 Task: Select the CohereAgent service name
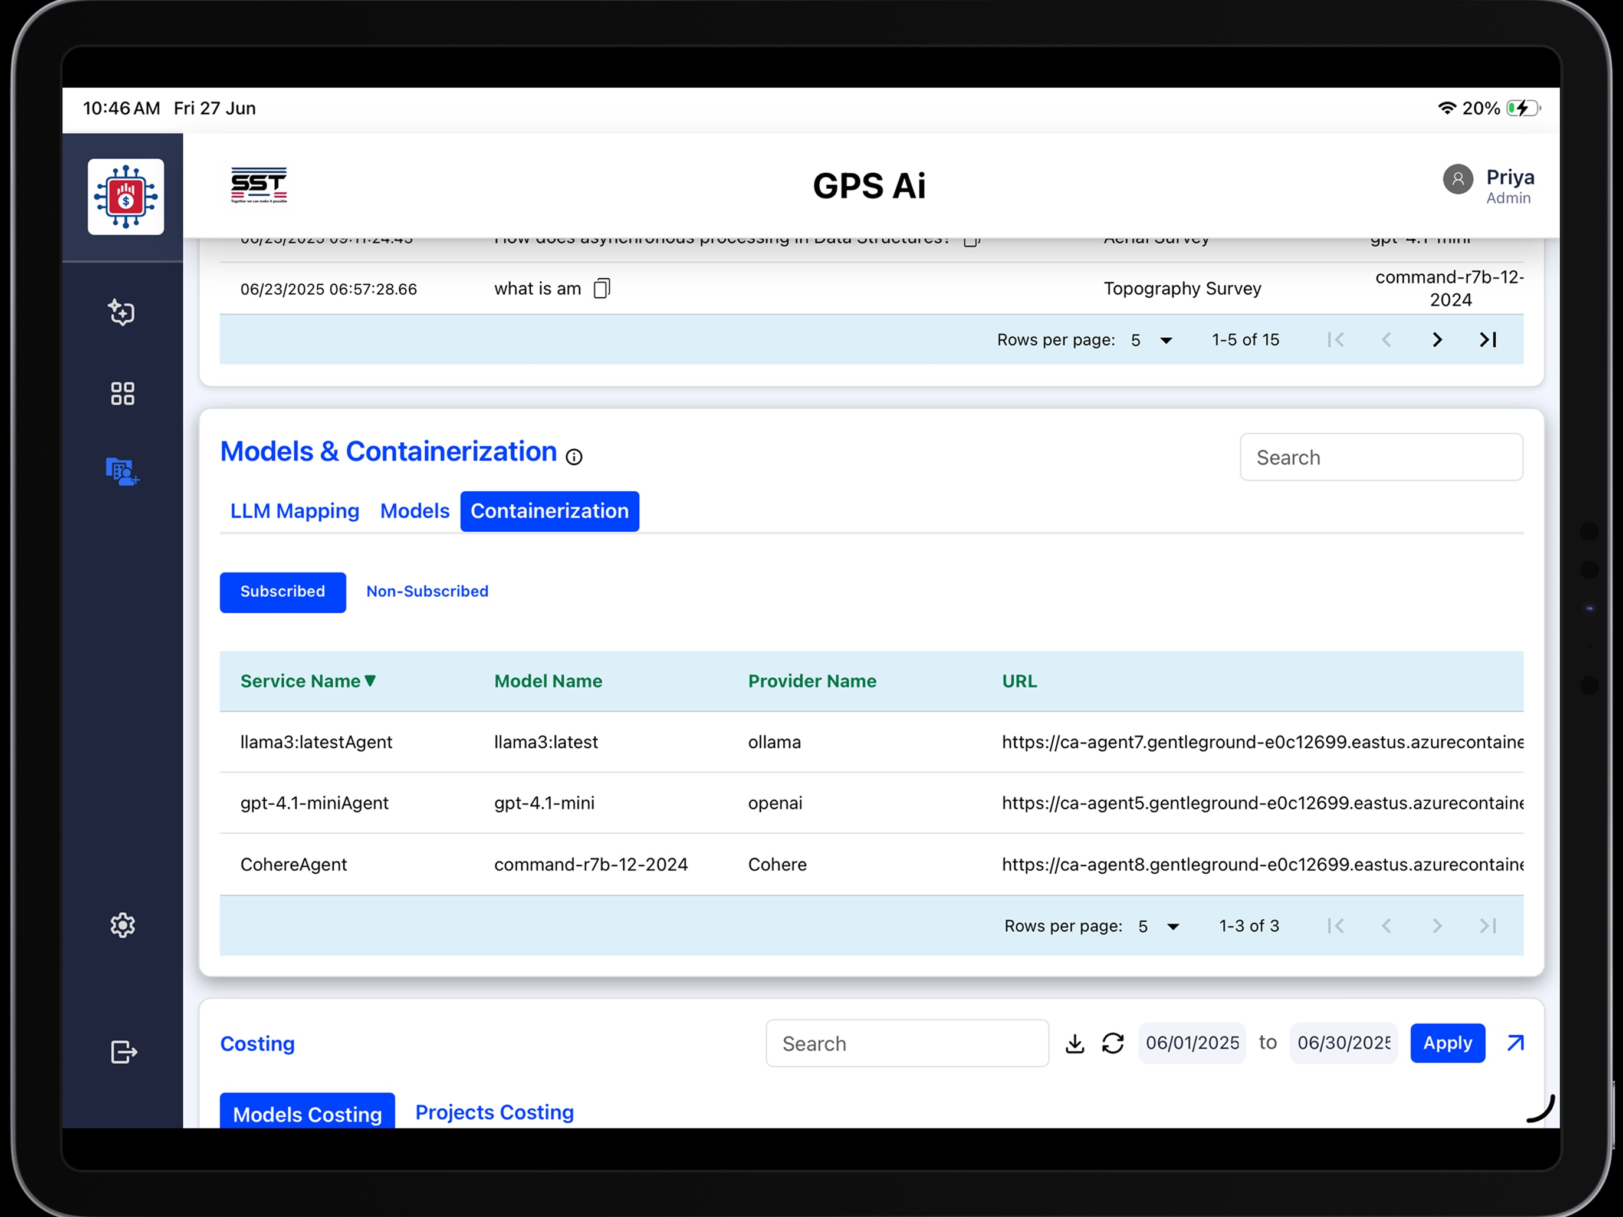coord(294,864)
